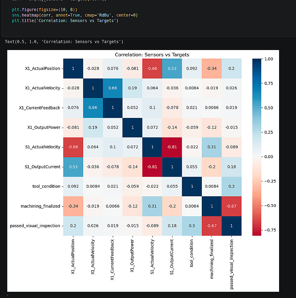Screen dimensions: 296x298
Task: Click the -0.67 cell in the machining_finalized row
Action: (231, 206)
